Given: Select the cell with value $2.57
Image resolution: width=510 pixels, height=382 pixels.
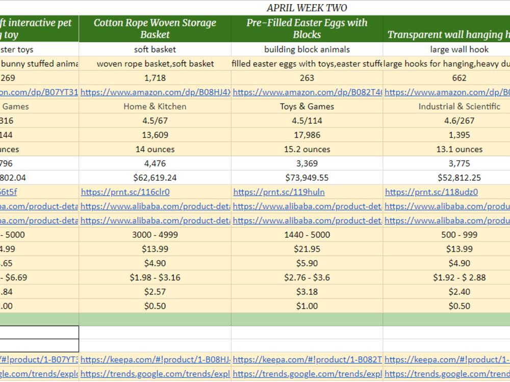Looking at the screenshot, I should point(155,292).
